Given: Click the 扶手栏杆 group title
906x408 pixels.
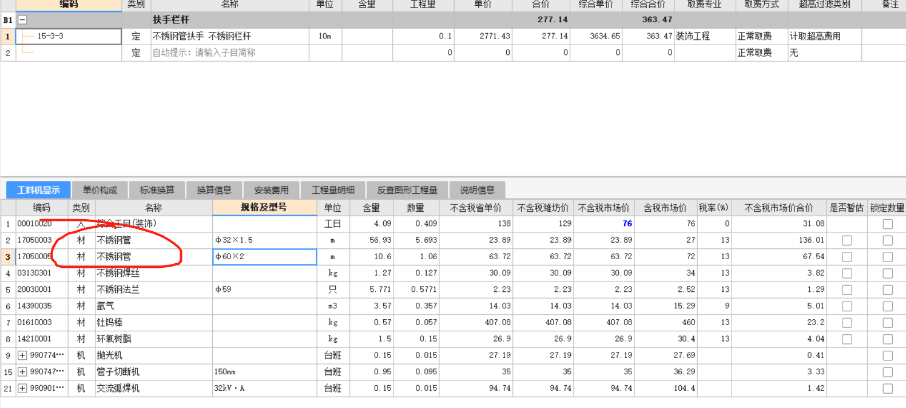Looking at the screenshot, I should (170, 19).
